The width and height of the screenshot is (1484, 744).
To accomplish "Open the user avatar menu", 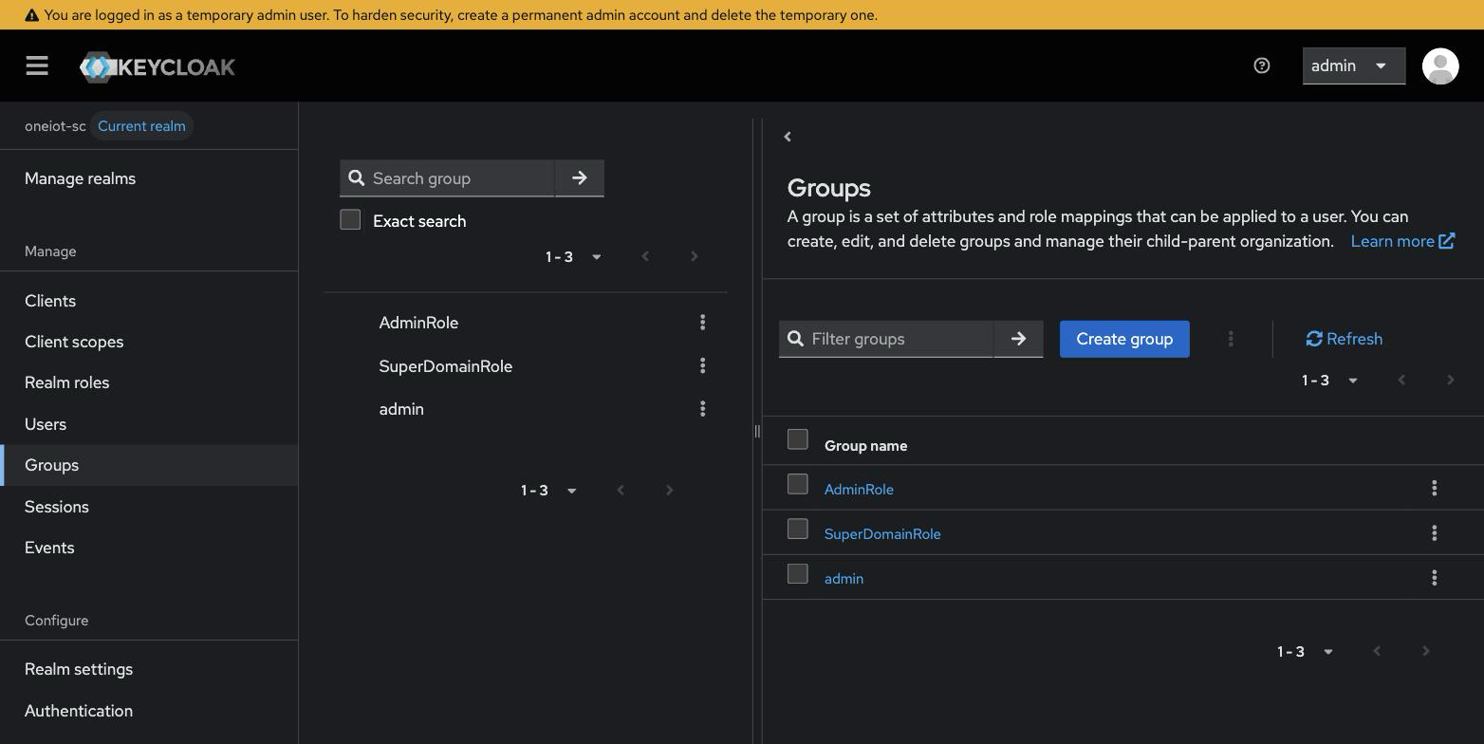I will pyautogui.click(x=1440, y=65).
